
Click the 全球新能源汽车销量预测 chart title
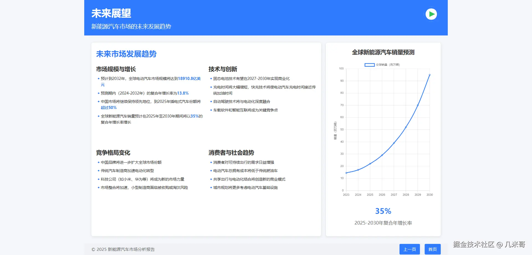pos(383,52)
